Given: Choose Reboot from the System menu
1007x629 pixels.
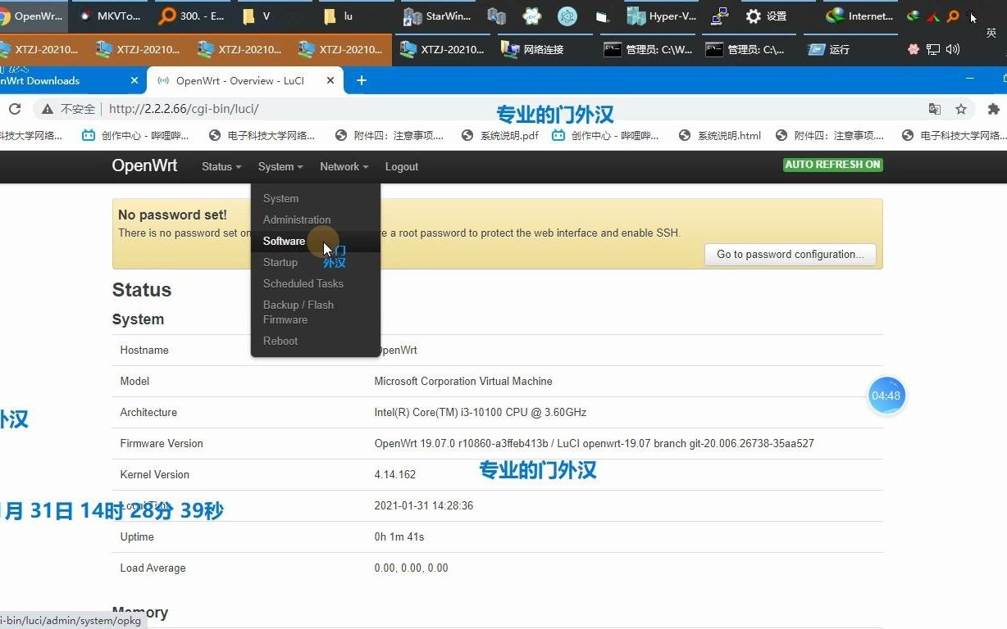Looking at the screenshot, I should (x=280, y=341).
